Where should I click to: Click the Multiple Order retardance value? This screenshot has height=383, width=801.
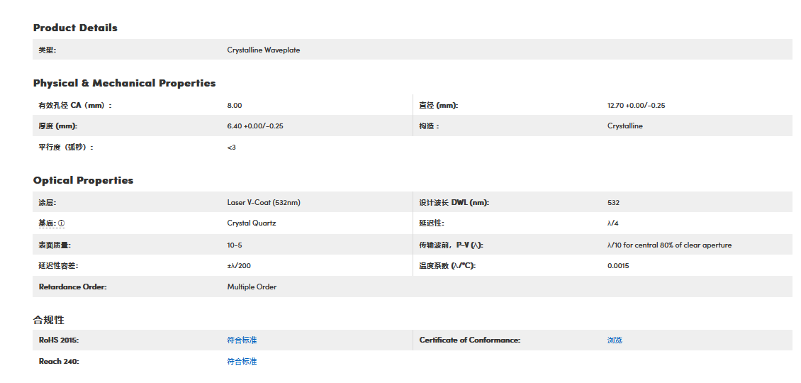(252, 287)
